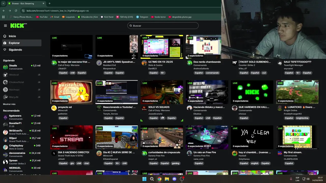The height and width of the screenshot is (183, 326).
Task: Click the OnlyHansu streamer avatar
Action: (235, 154)
